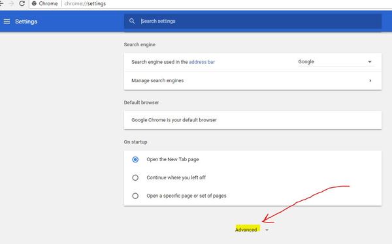This screenshot has width=392, height=244.
Task: Follow the address bar hyperlink
Action: pyautogui.click(x=202, y=62)
